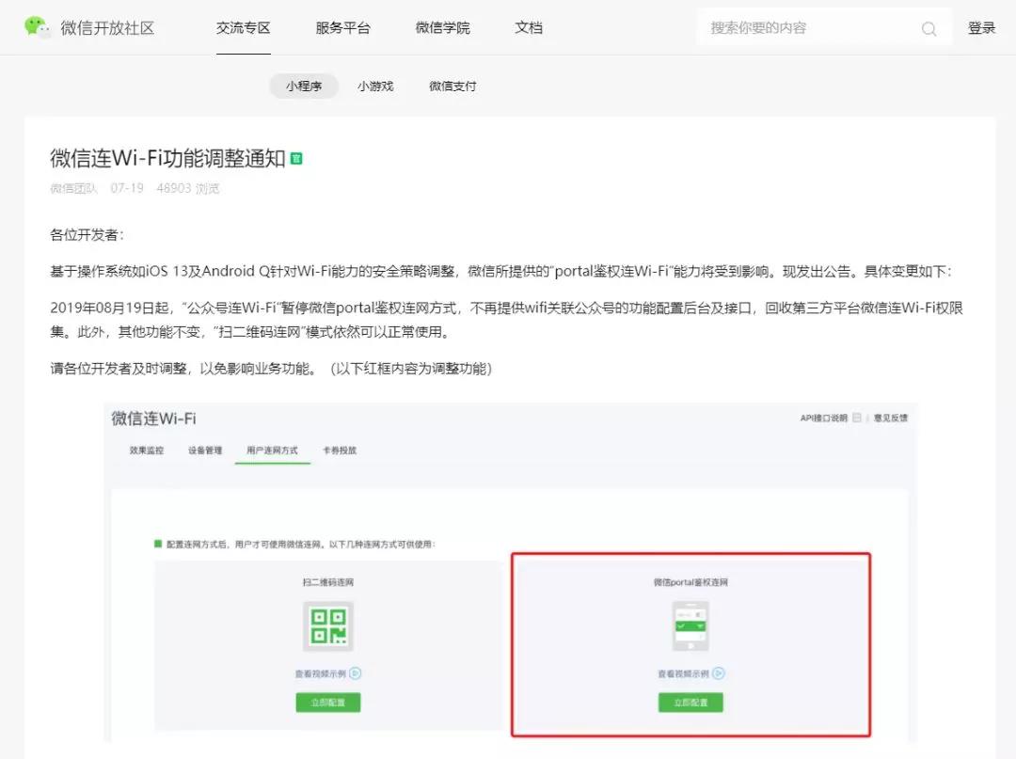Click the QR code connection icon
Image resolution: width=1016 pixels, height=759 pixels.
328,626
